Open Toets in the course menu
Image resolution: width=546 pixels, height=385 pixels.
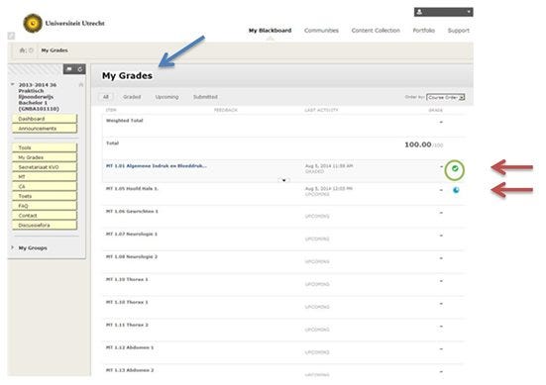pyautogui.click(x=45, y=196)
